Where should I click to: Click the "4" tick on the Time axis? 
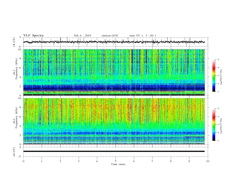point(97,161)
